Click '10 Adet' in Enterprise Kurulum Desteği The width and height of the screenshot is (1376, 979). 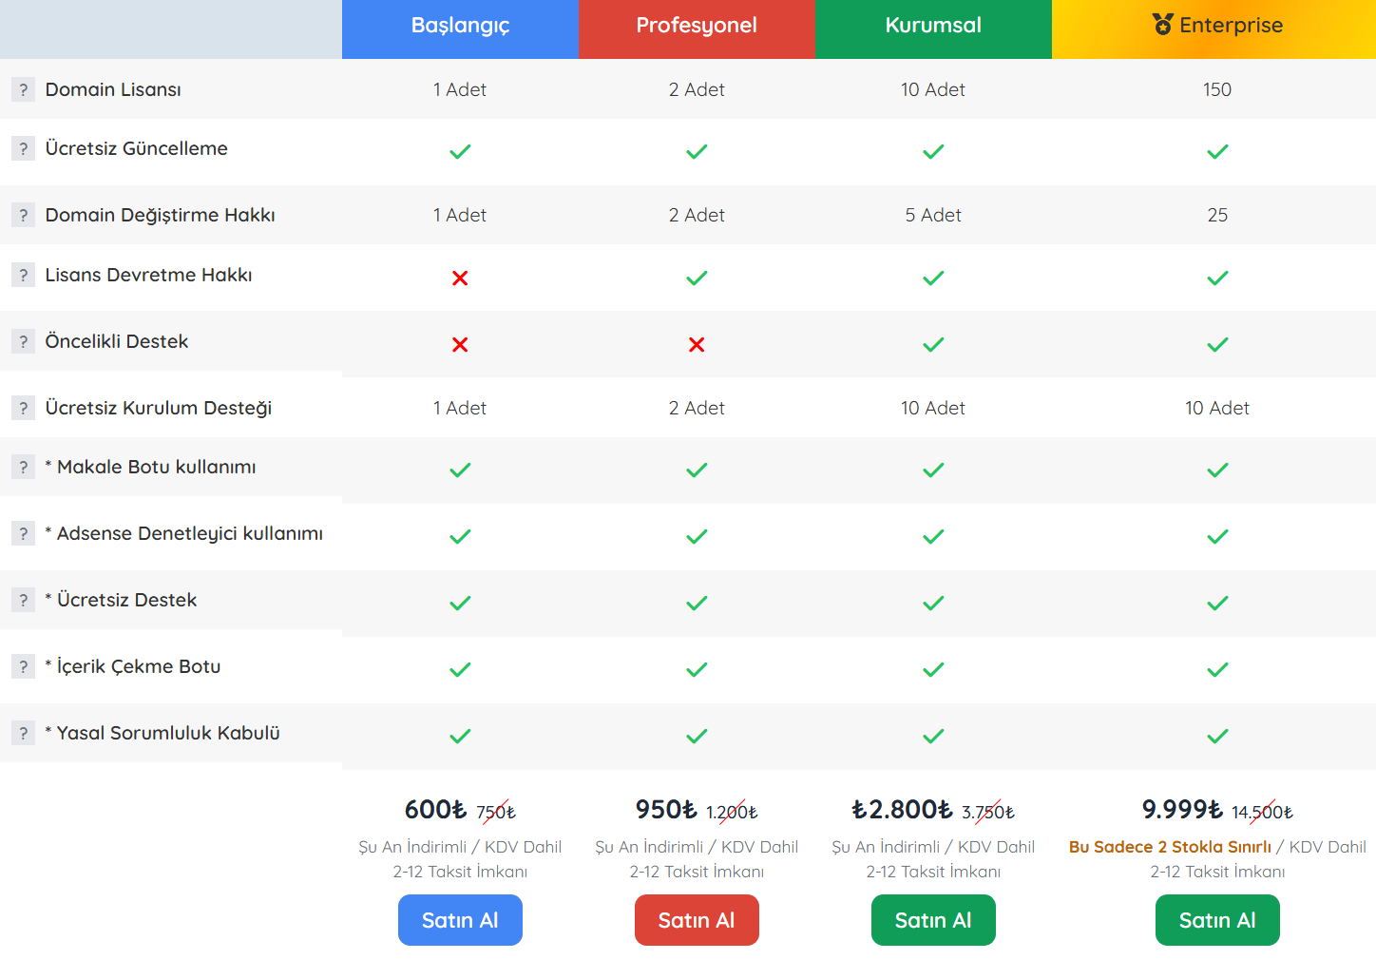pos(1217,408)
